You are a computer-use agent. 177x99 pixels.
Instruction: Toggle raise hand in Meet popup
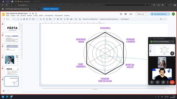pyautogui.click(x=163, y=82)
